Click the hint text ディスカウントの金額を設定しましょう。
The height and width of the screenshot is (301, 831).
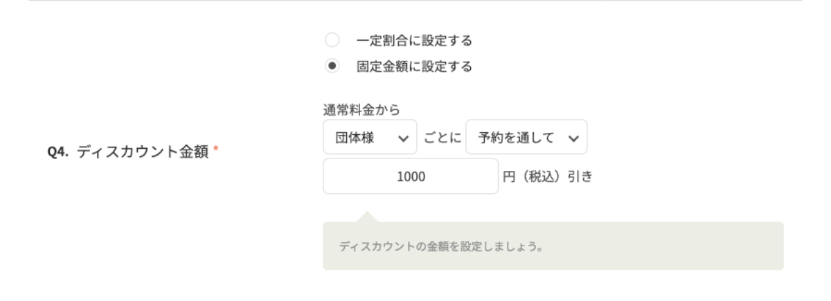click(x=439, y=246)
